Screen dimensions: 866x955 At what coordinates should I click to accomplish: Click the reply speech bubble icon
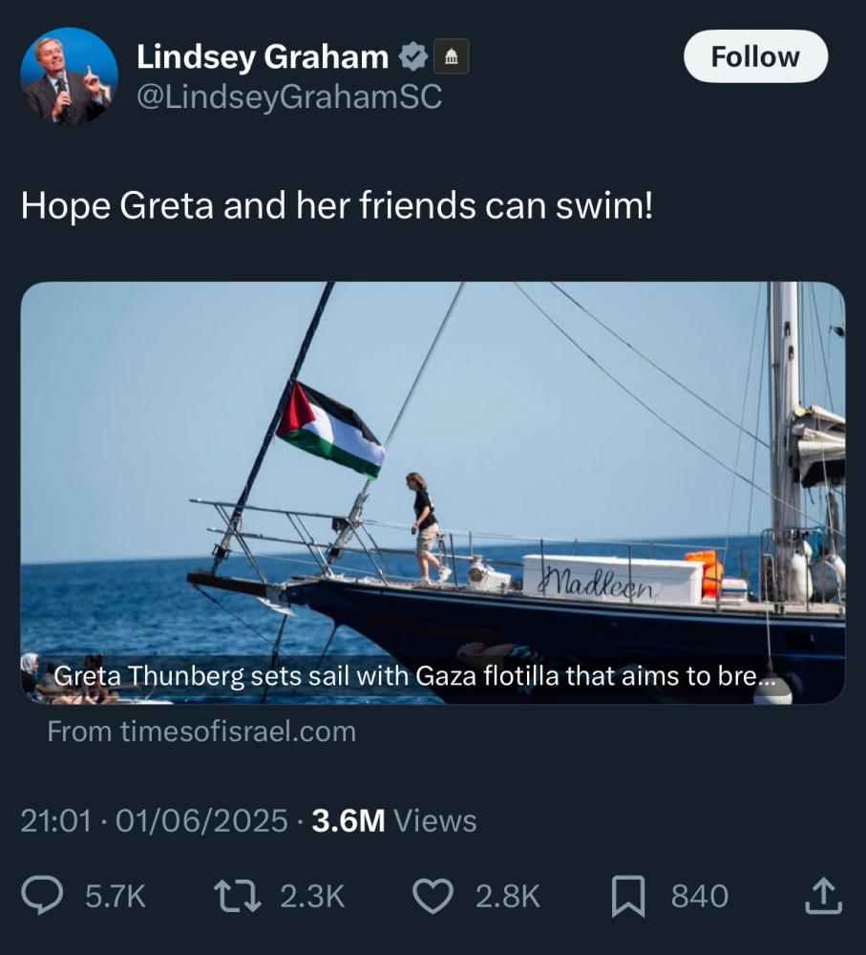coord(44,896)
